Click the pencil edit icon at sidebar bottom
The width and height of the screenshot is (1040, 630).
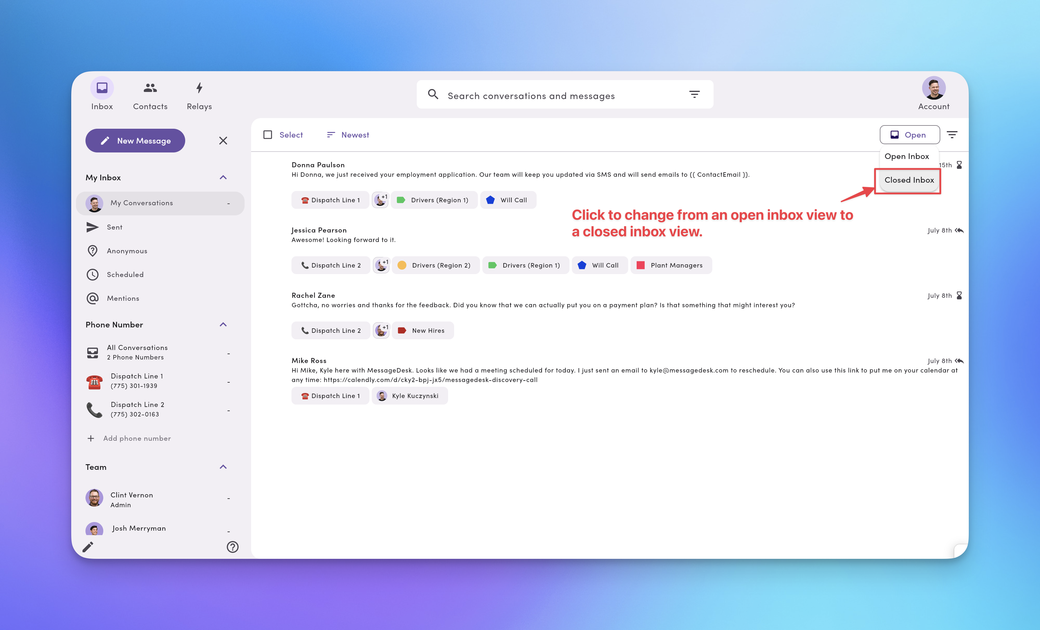pos(88,547)
